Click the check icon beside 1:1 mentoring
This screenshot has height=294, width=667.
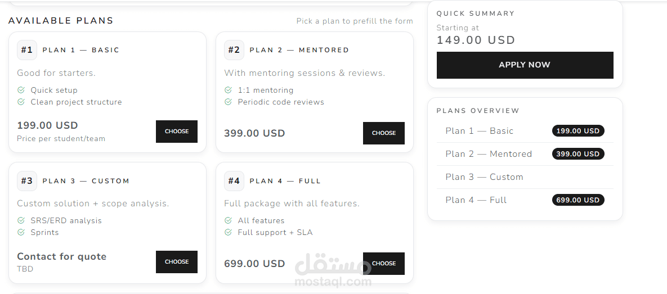pyautogui.click(x=228, y=90)
